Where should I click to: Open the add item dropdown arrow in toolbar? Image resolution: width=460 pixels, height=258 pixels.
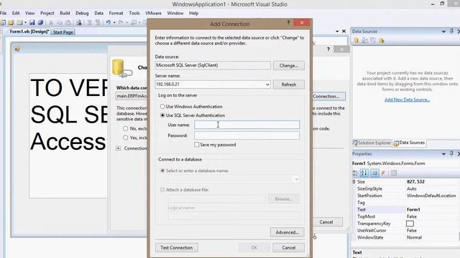point(26,22)
